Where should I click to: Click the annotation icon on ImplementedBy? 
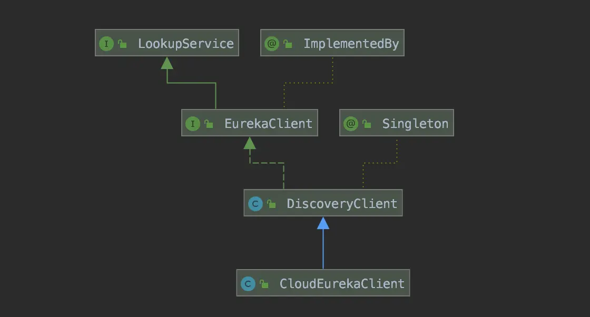coord(272,44)
